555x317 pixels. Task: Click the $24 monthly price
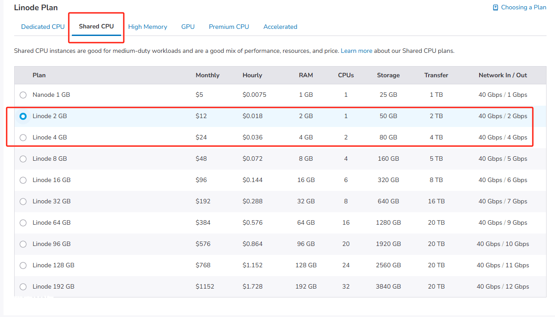click(201, 137)
